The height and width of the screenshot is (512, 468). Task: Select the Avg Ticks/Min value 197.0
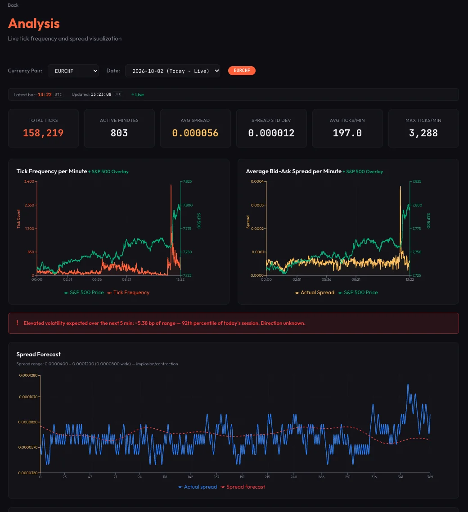347,133
